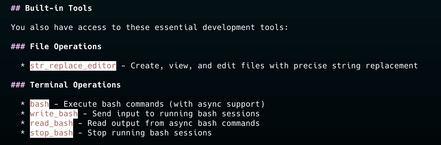Click the highlighted stop_bash tool name
The height and width of the screenshot is (145, 441).
coord(51,133)
